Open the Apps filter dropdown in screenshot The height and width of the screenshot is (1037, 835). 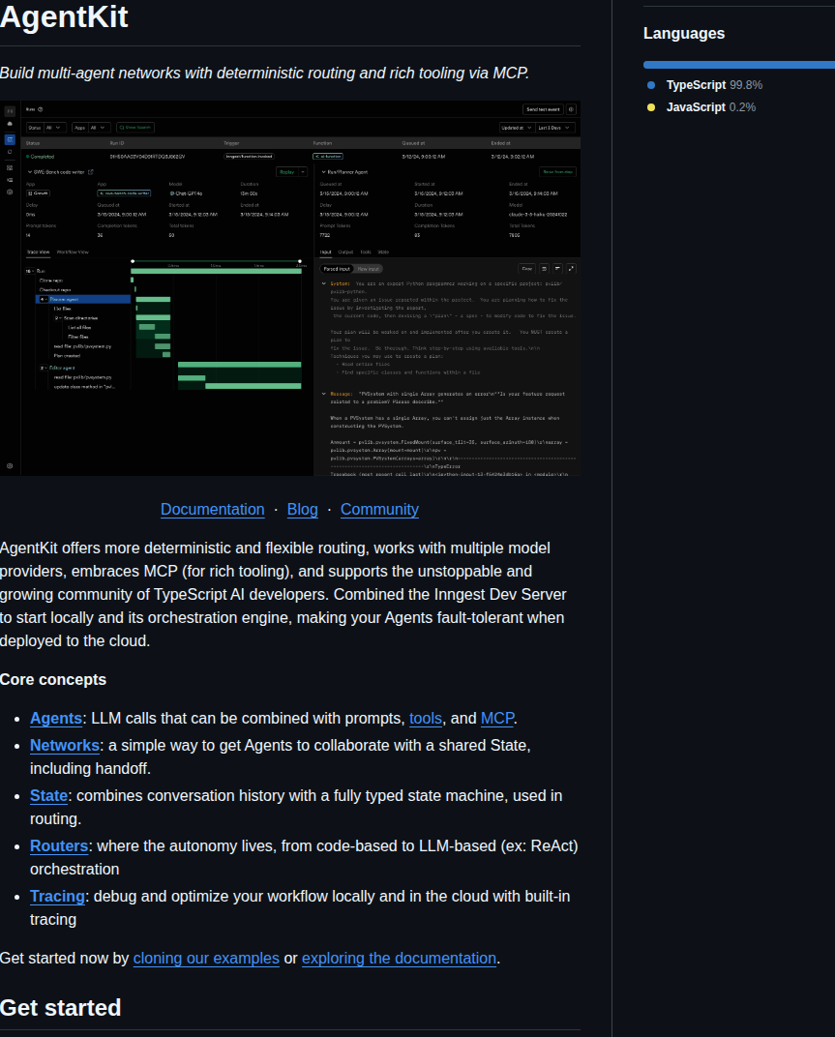pyautogui.click(x=90, y=128)
